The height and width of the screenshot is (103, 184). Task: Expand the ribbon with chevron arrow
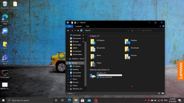[x=160, y=26]
